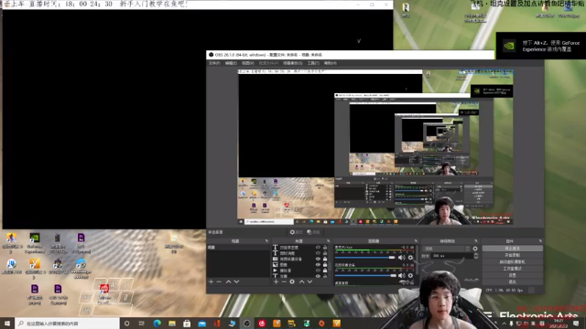Mute the top mixer channel speaker icon
This screenshot has height=329, width=586.
tap(401, 258)
